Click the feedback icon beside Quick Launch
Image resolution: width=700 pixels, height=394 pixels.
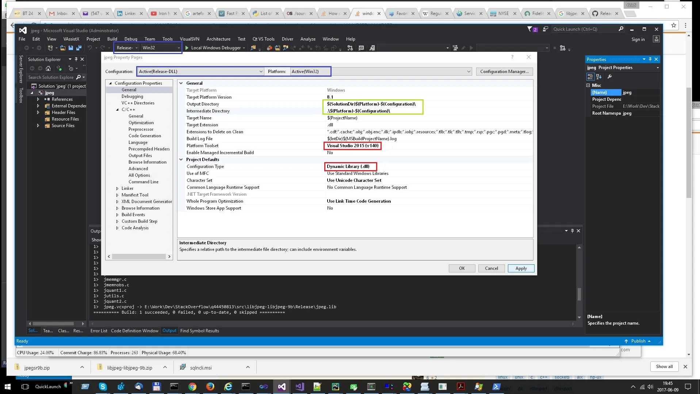pyautogui.click(x=545, y=29)
